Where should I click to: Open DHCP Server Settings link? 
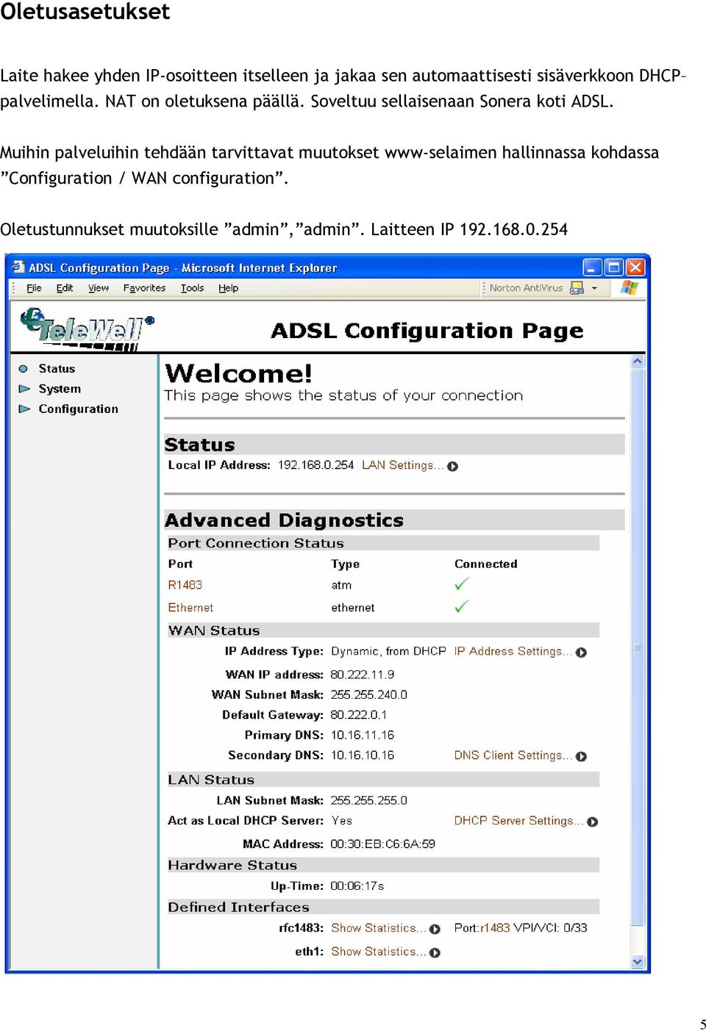[518, 821]
